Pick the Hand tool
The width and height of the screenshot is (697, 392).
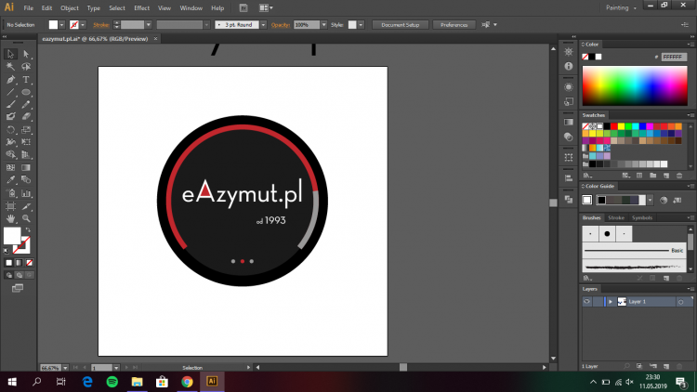[x=10, y=217]
